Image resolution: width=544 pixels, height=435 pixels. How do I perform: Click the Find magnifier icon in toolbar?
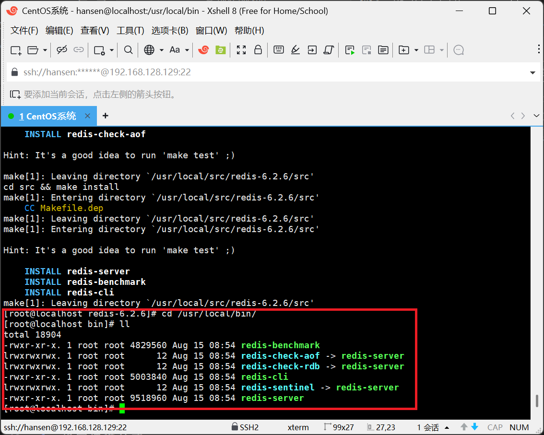coord(128,50)
